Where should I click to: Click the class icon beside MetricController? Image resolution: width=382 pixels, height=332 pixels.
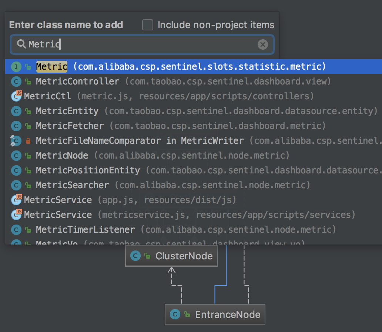[16, 82]
